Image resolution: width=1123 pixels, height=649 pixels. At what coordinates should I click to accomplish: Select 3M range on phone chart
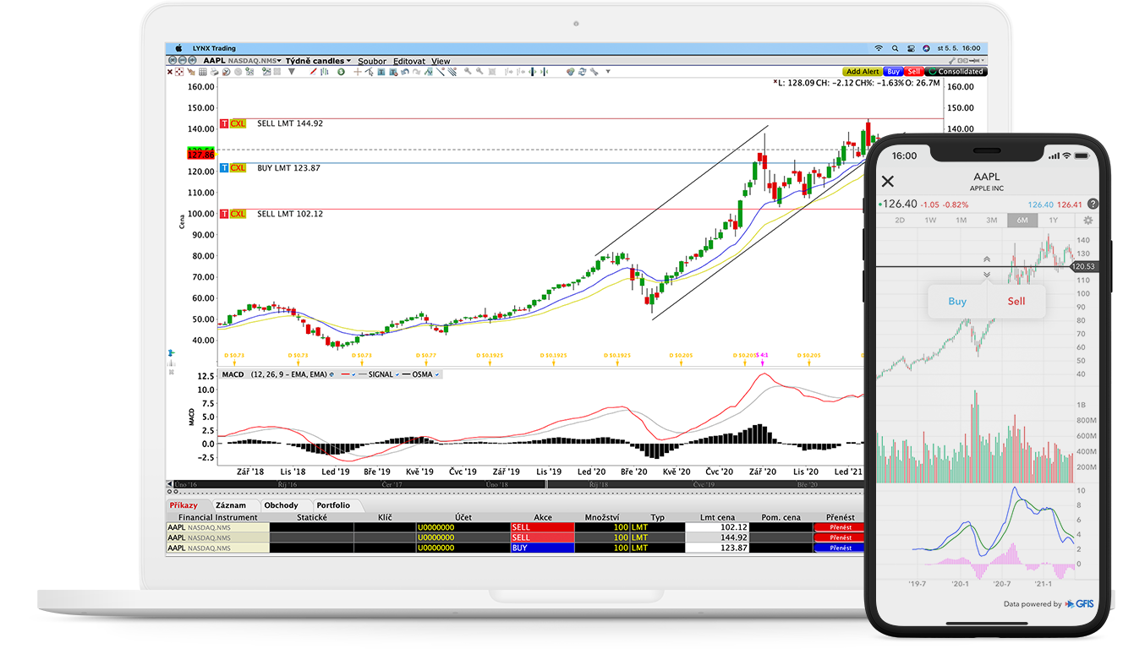pos(992,221)
